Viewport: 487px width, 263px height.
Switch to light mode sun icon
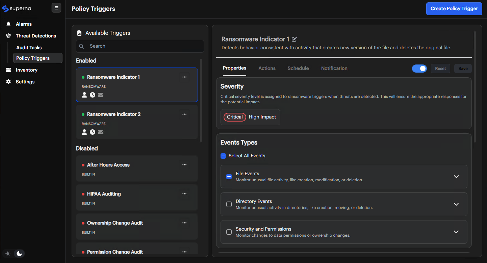[x=8, y=254]
